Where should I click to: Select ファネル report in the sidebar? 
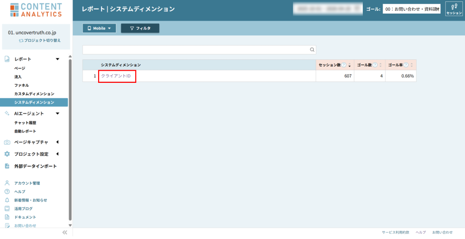pyautogui.click(x=21, y=85)
